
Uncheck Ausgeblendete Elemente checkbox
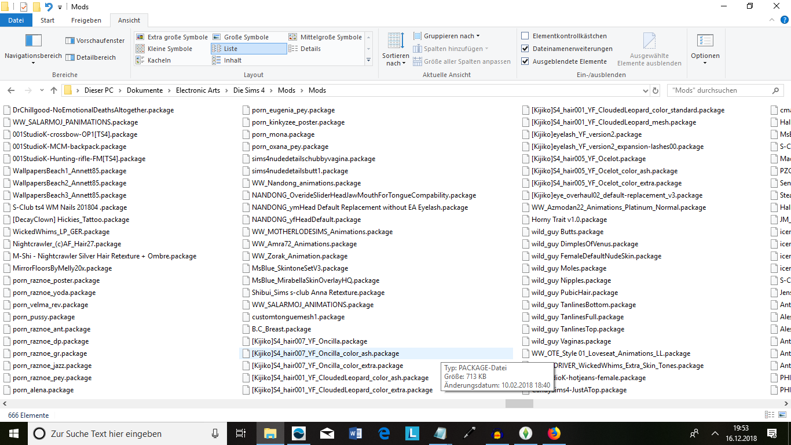click(x=525, y=61)
